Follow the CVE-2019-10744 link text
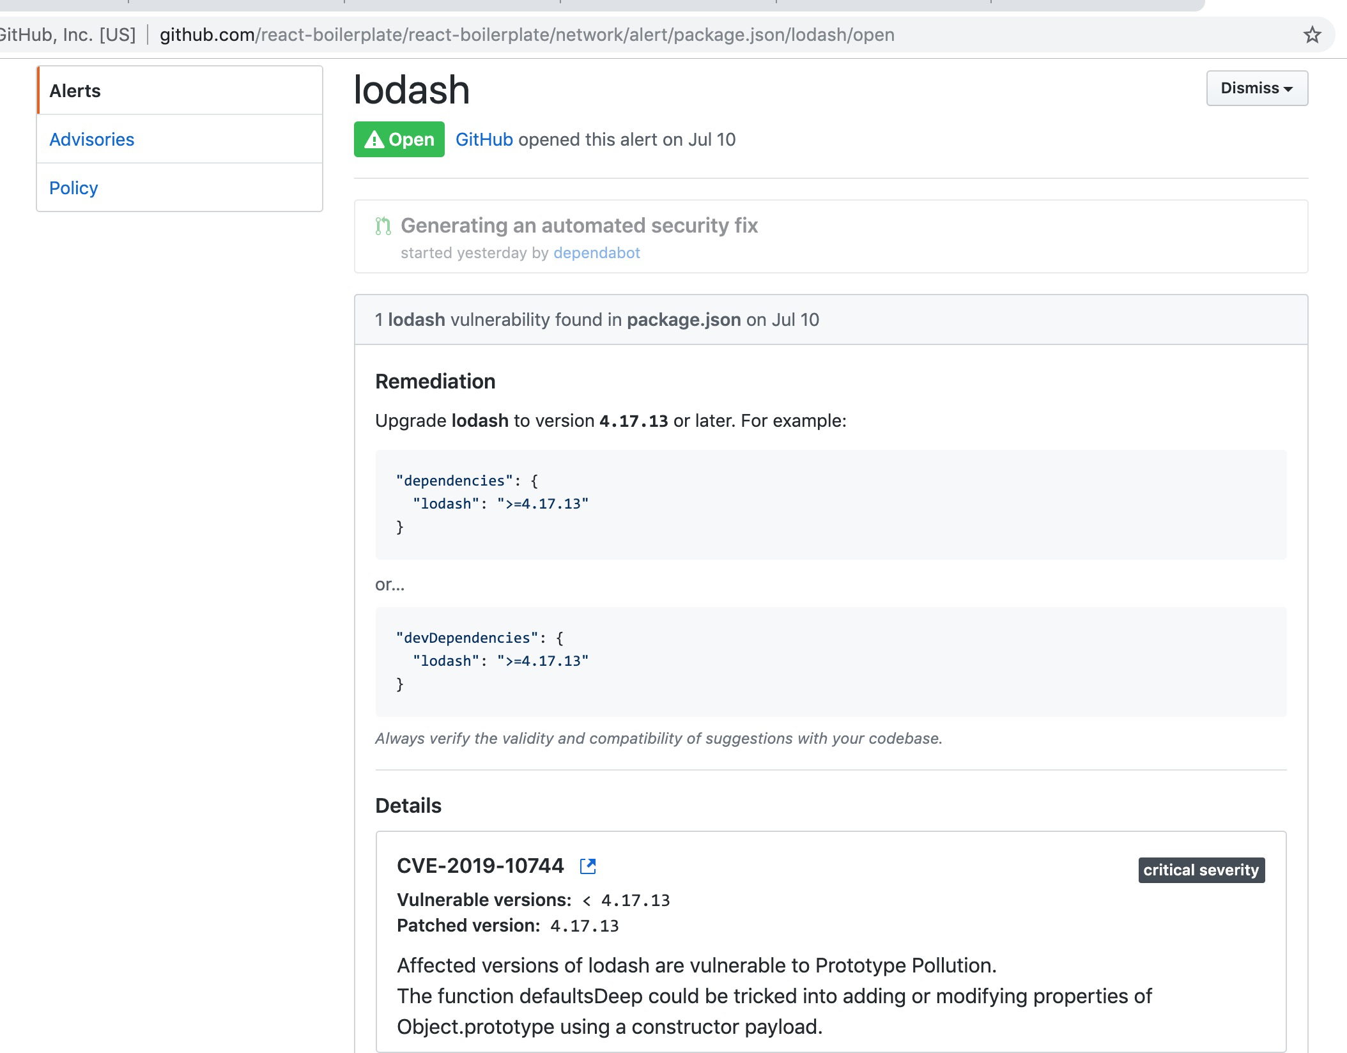 pos(481,866)
